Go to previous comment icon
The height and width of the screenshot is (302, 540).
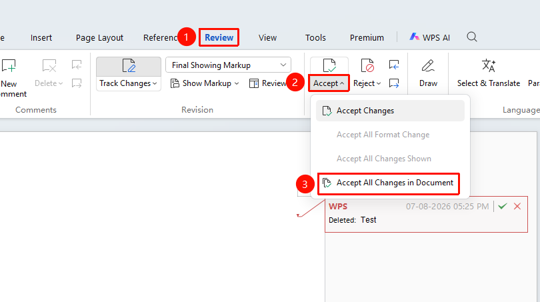77,65
